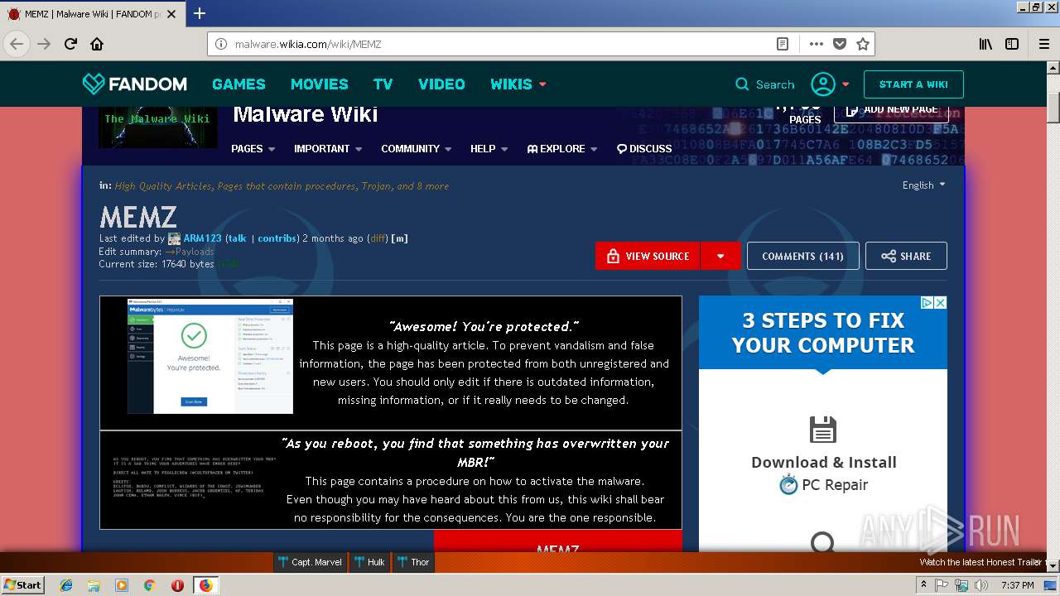Click the VIEW SOURCE button
Image resolution: width=1060 pixels, height=596 pixels.
[x=648, y=256]
